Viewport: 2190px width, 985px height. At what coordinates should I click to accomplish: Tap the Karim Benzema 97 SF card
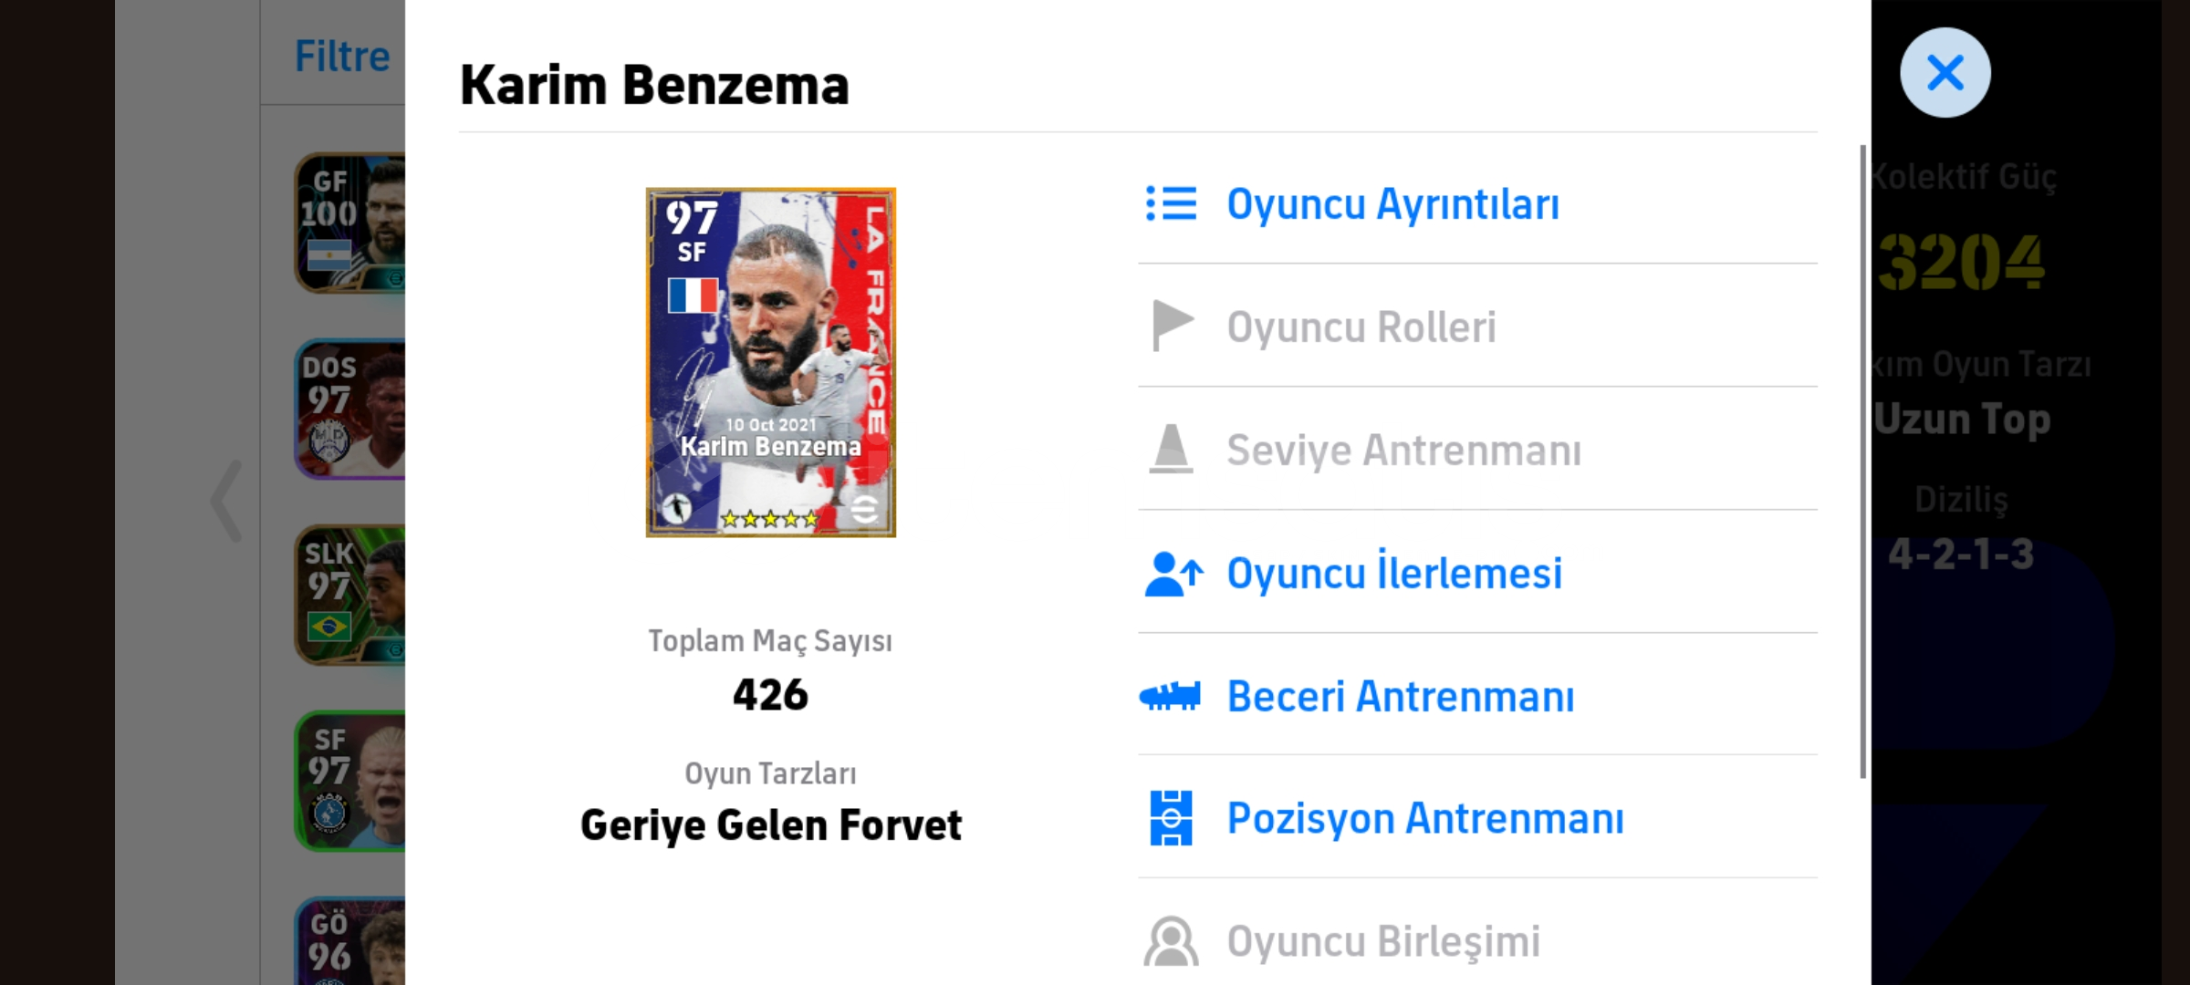[770, 362]
